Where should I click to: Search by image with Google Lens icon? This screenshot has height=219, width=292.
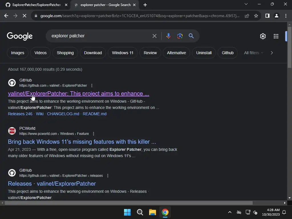click(180, 36)
